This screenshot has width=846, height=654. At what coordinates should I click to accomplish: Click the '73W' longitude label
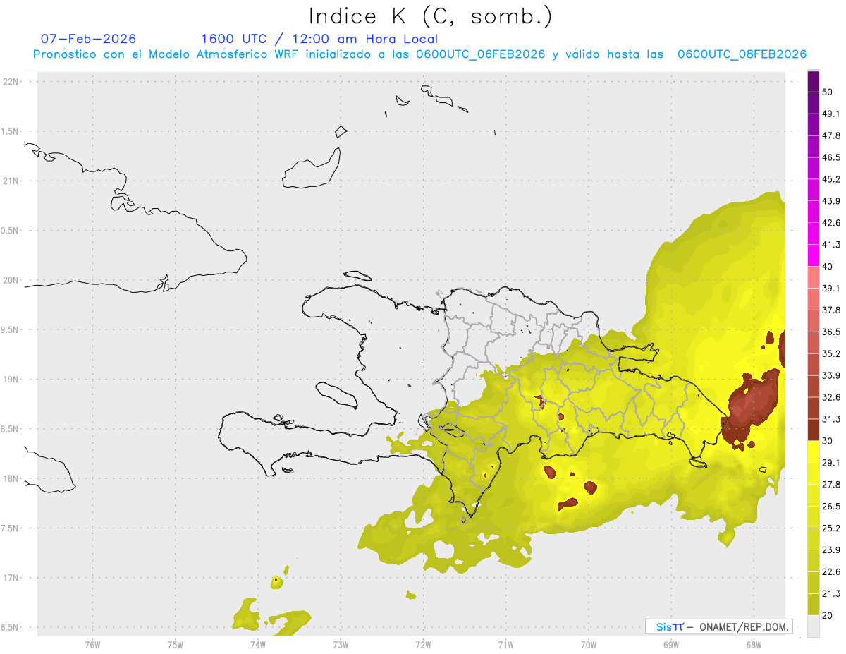point(341,644)
